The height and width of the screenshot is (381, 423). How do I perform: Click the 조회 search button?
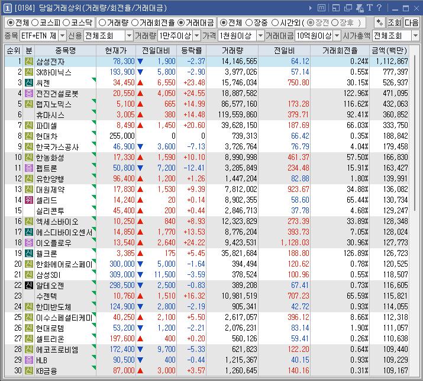[395, 23]
